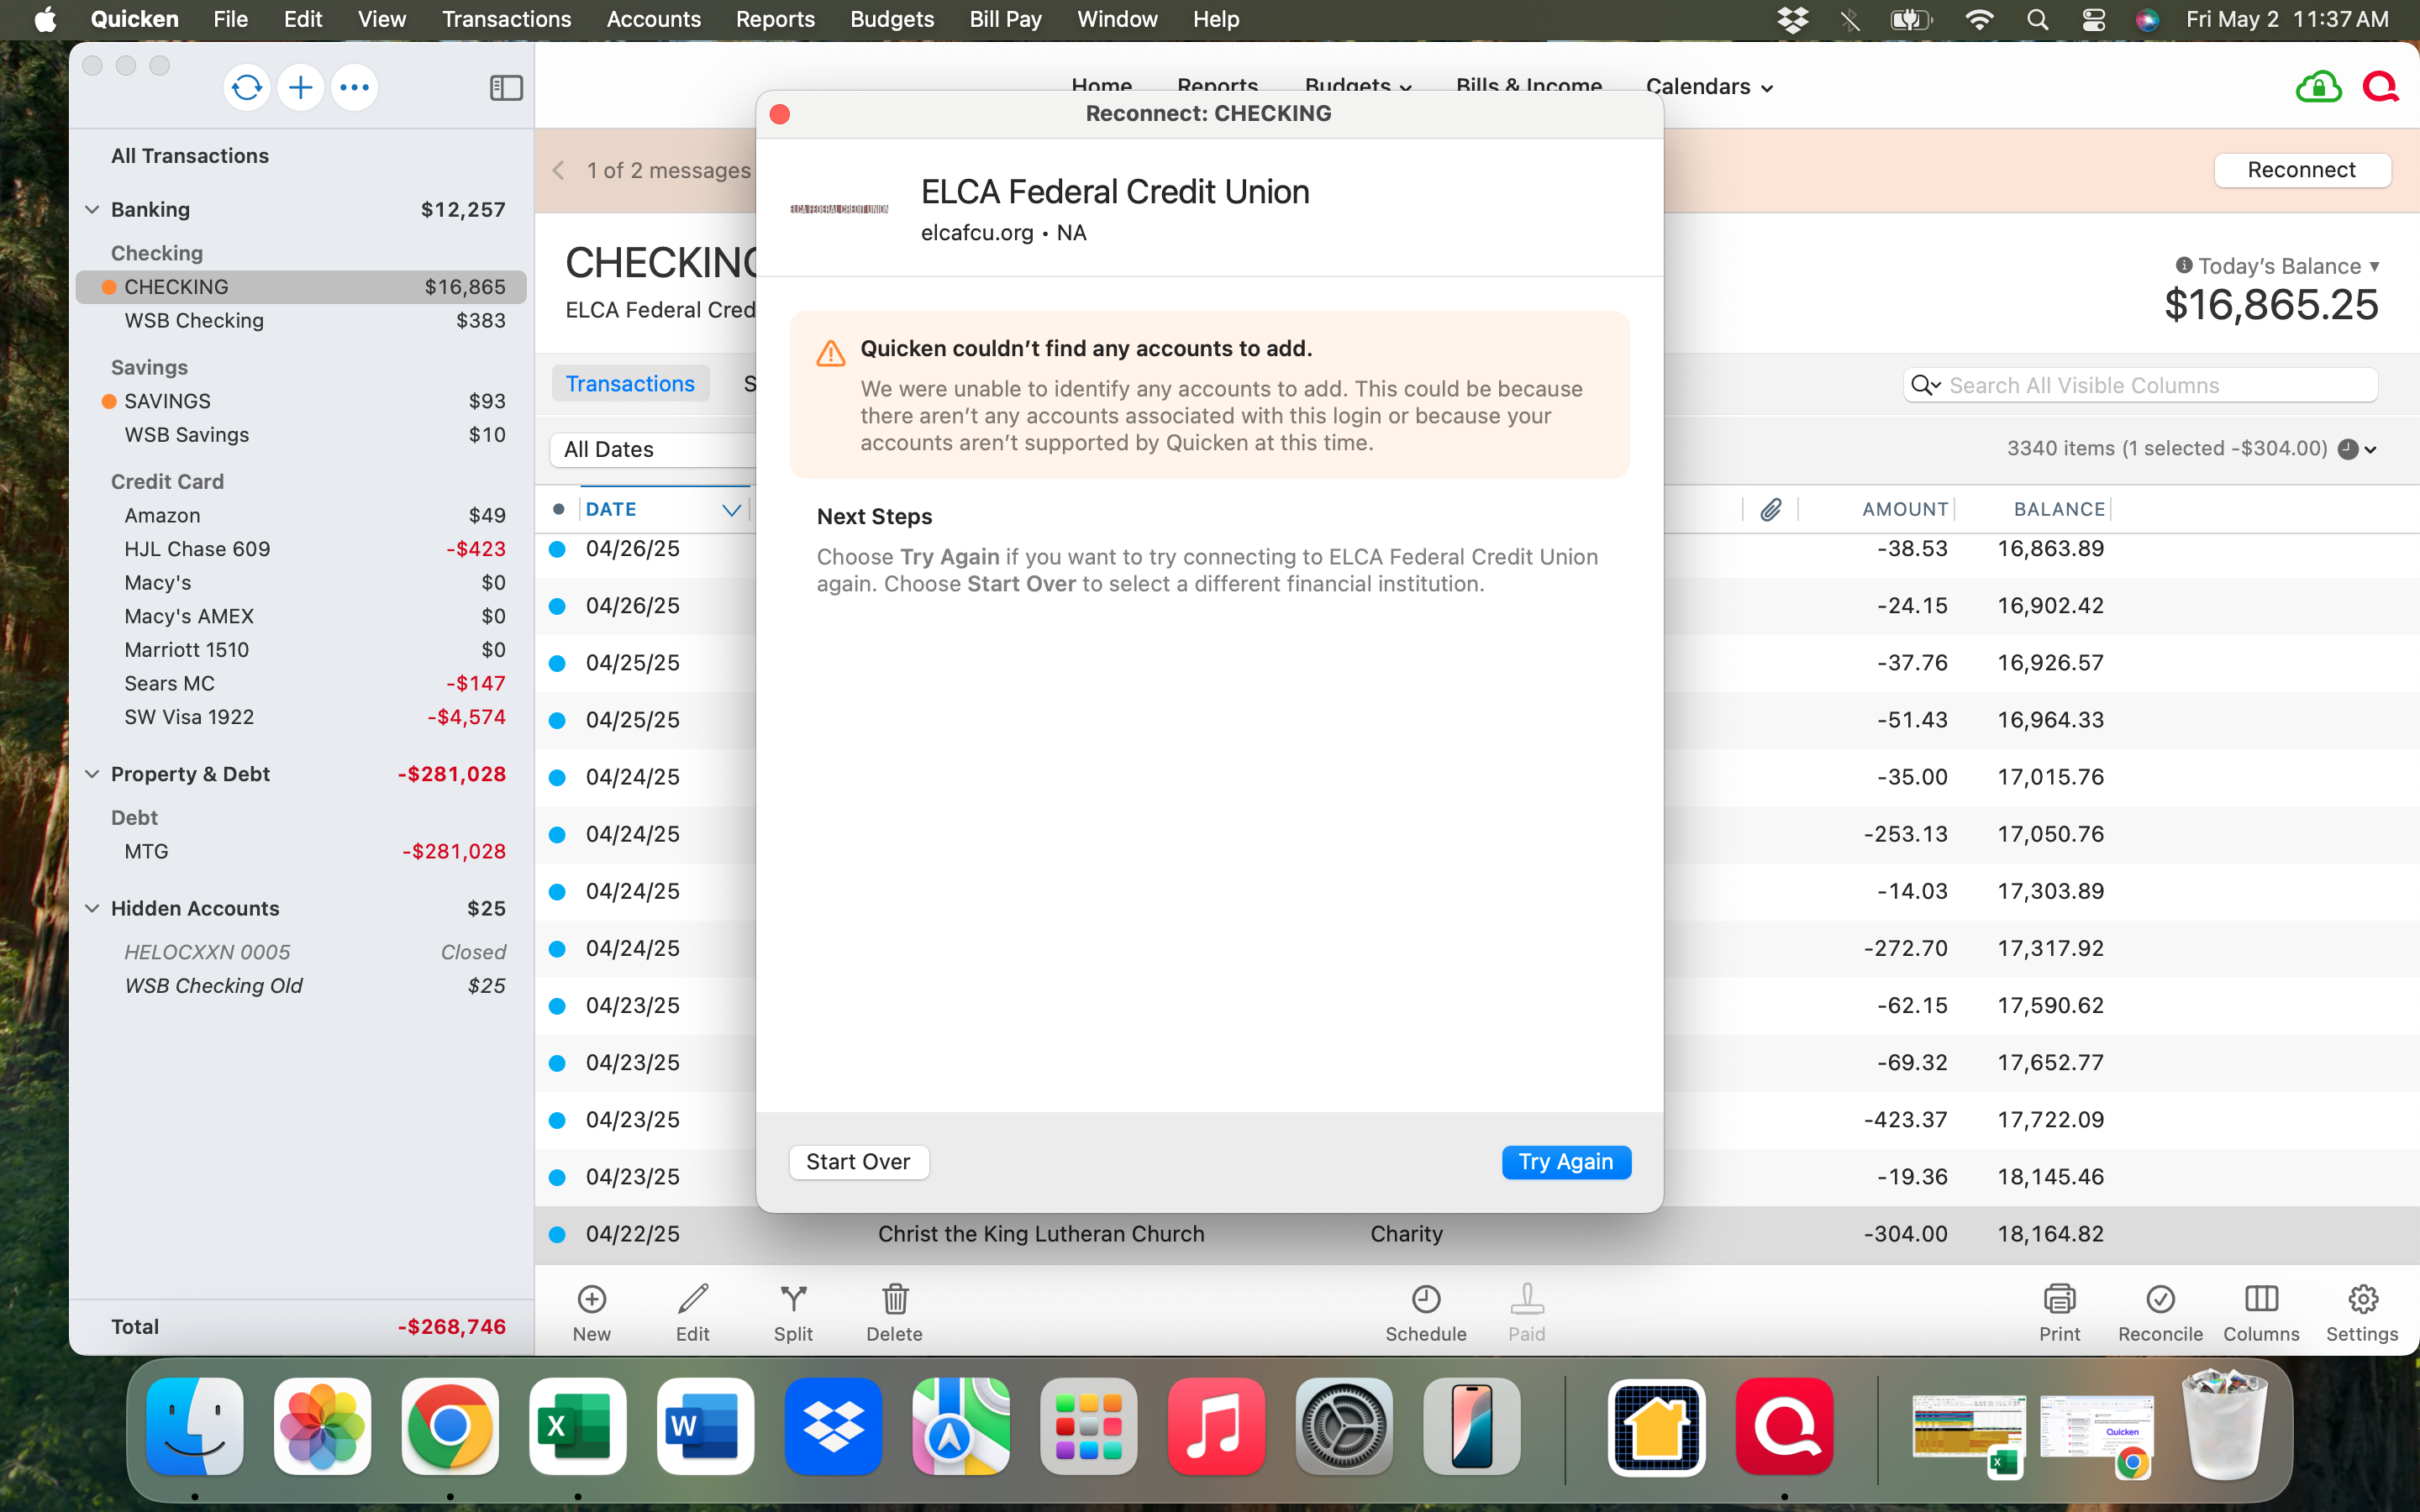The height and width of the screenshot is (1512, 2420).
Task: Click the attachment paperclip column icon
Action: (x=1771, y=510)
